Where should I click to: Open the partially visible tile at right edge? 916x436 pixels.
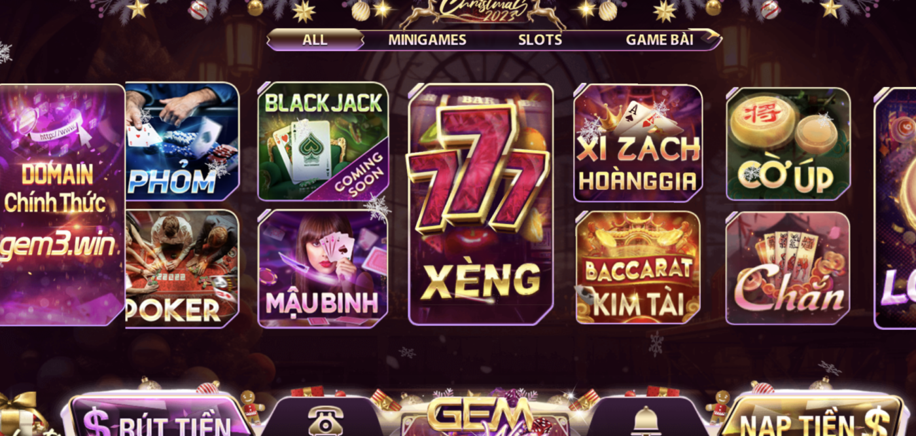(895, 208)
